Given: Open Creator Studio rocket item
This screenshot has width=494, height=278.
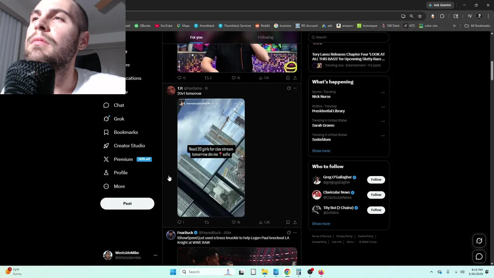Looking at the screenshot, I should 124,146.
